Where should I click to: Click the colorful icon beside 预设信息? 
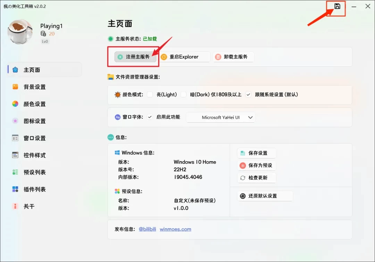point(117,191)
